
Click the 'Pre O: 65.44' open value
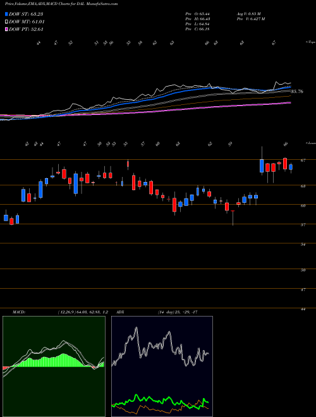click(197, 13)
